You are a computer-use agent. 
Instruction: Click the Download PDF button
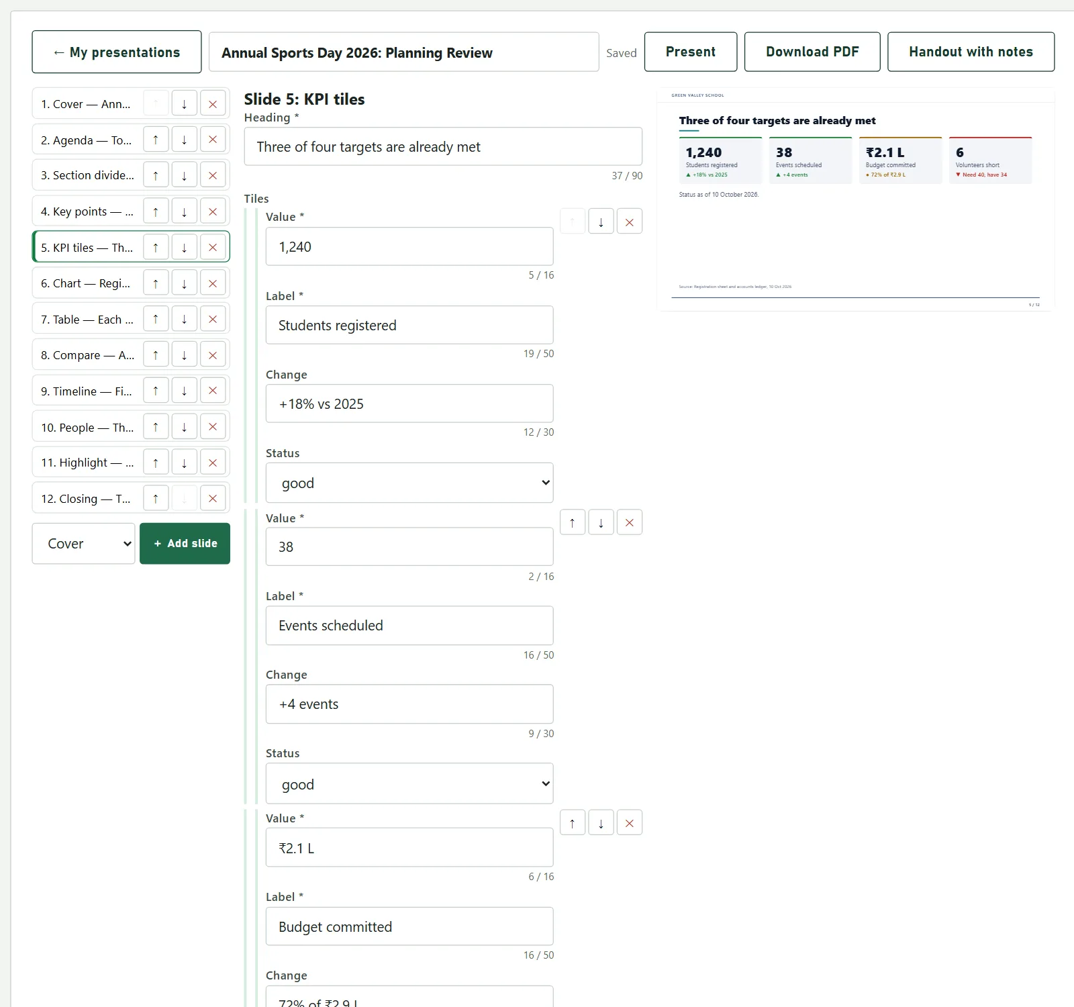click(x=812, y=52)
